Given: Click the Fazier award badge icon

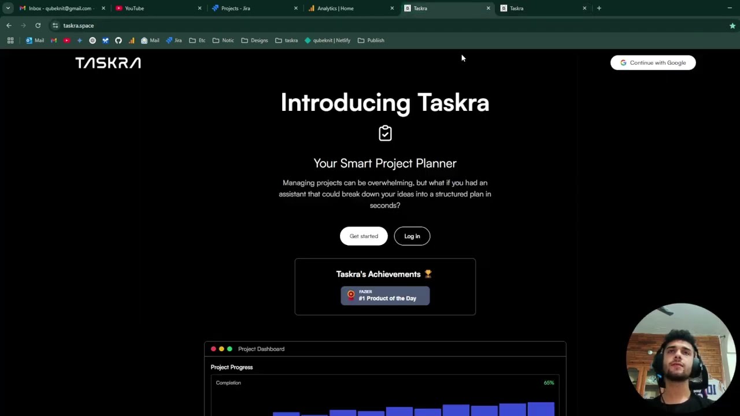Looking at the screenshot, I should (x=351, y=295).
